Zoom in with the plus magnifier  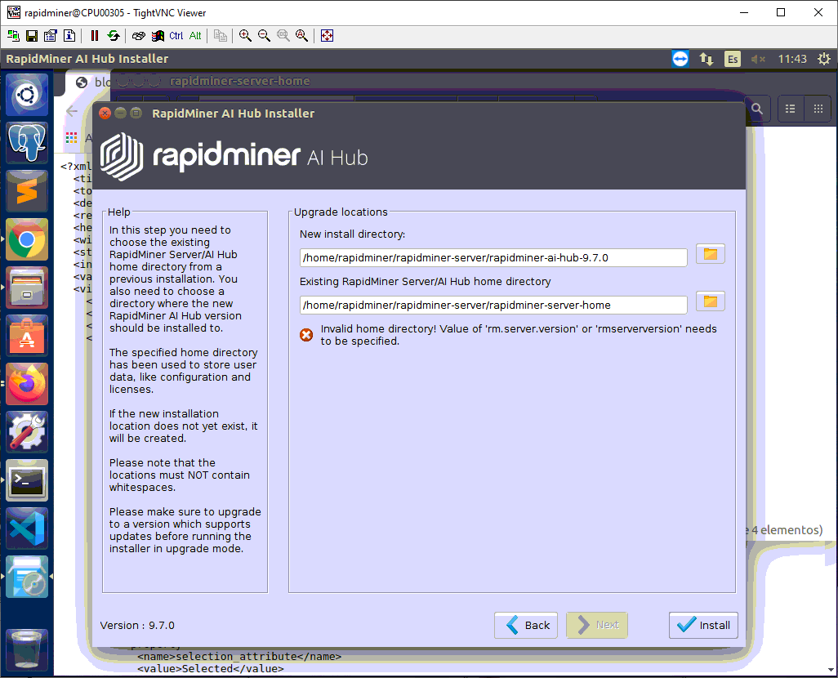[x=245, y=36]
